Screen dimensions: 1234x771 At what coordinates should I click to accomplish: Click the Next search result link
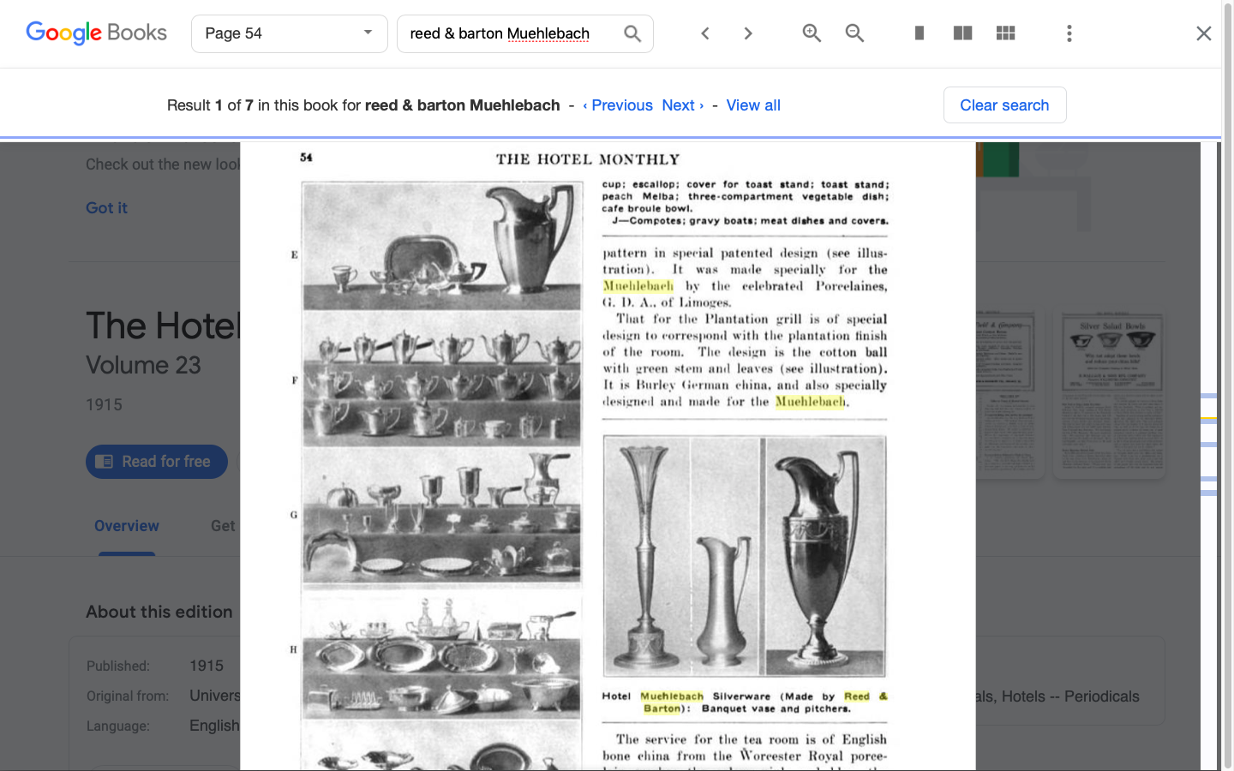tap(683, 105)
